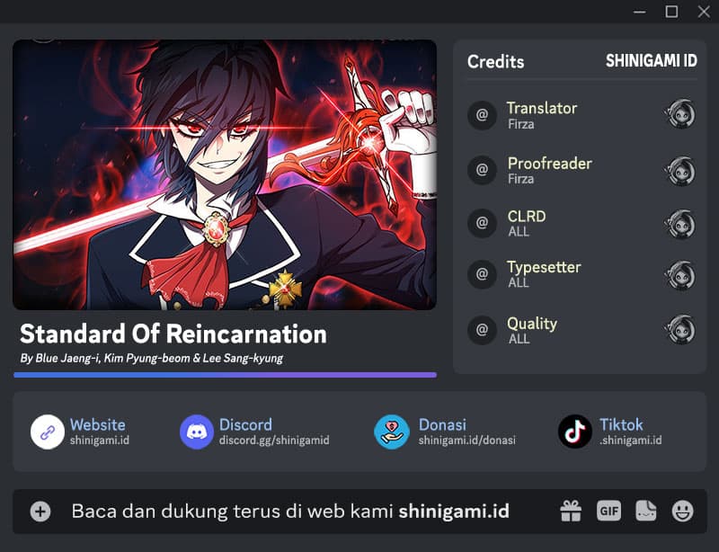The width and height of the screenshot is (719, 552).
Task: Click the Discord logo icon
Action: (197, 432)
